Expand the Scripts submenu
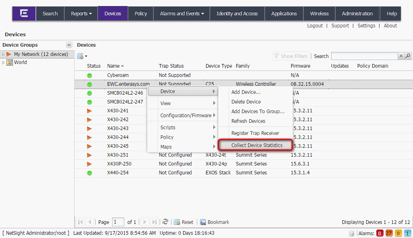The height and width of the screenshot is (238, 413). pos(183,127)
